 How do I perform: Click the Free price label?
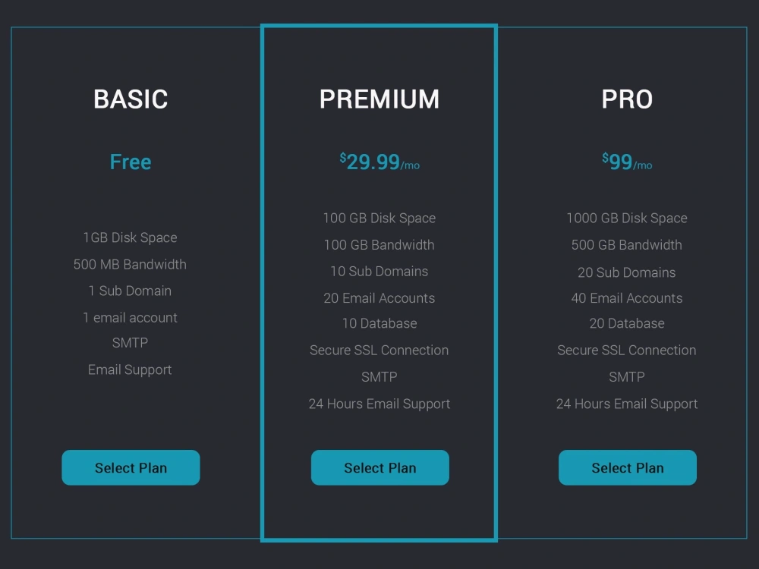click(130, 162)
